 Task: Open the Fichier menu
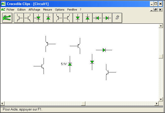[10, 10]
